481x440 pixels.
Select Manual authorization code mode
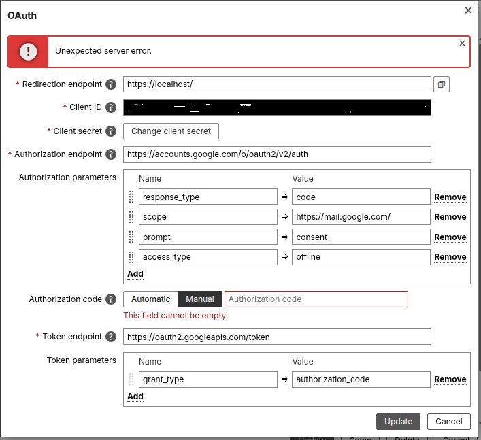200,299
